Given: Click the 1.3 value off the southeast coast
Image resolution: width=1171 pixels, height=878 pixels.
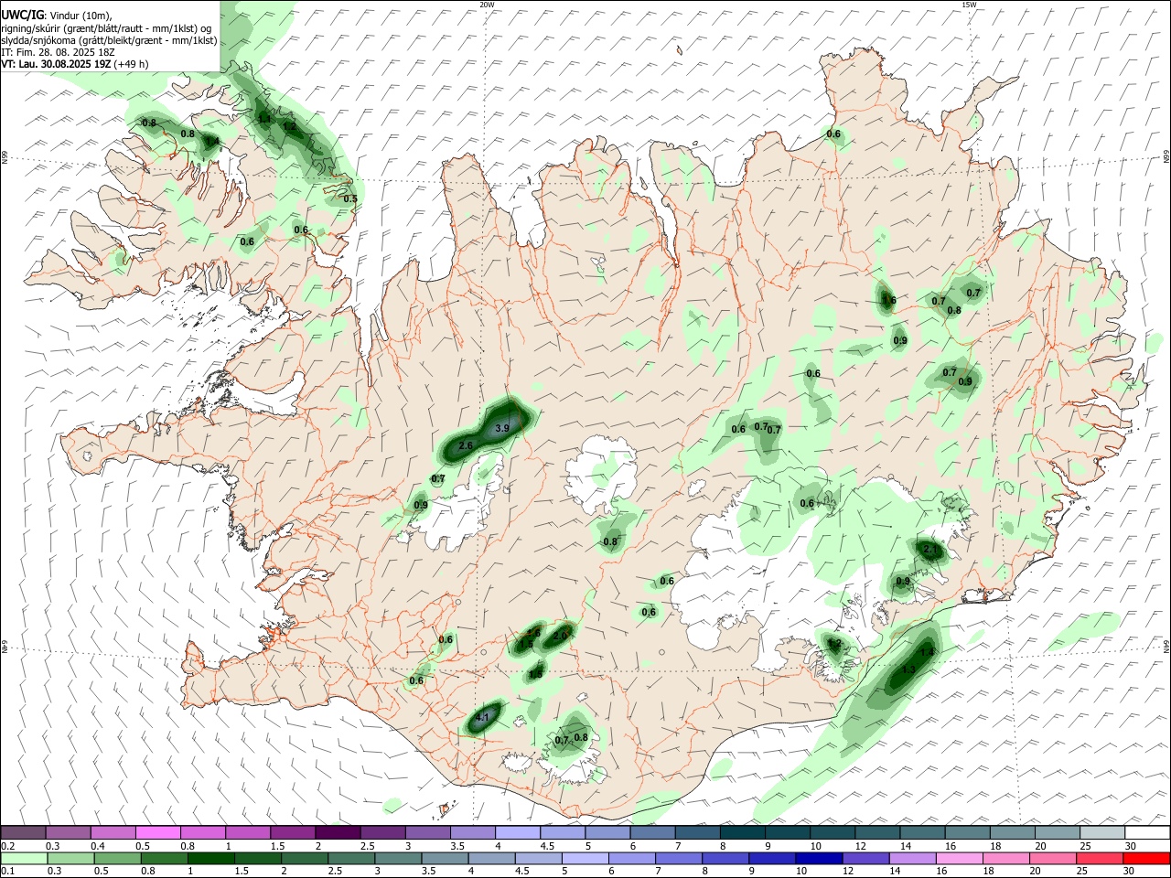Looking at the screenshot, I should (908, 669).
